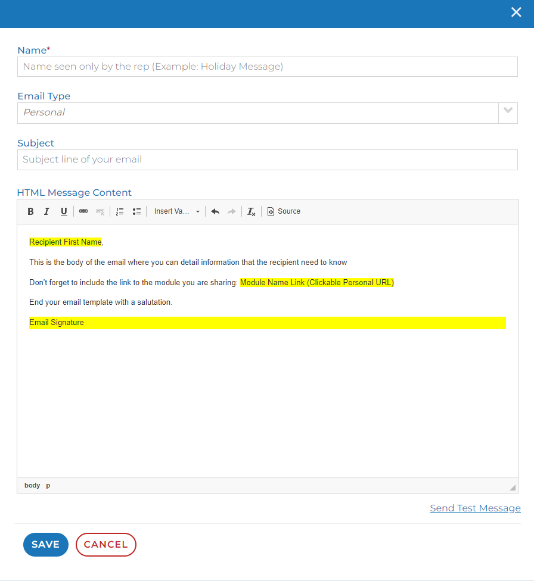The width and height of the screenshot is (534, 581).
Task: Insert a numbered list
Action: tap(120, 211)
